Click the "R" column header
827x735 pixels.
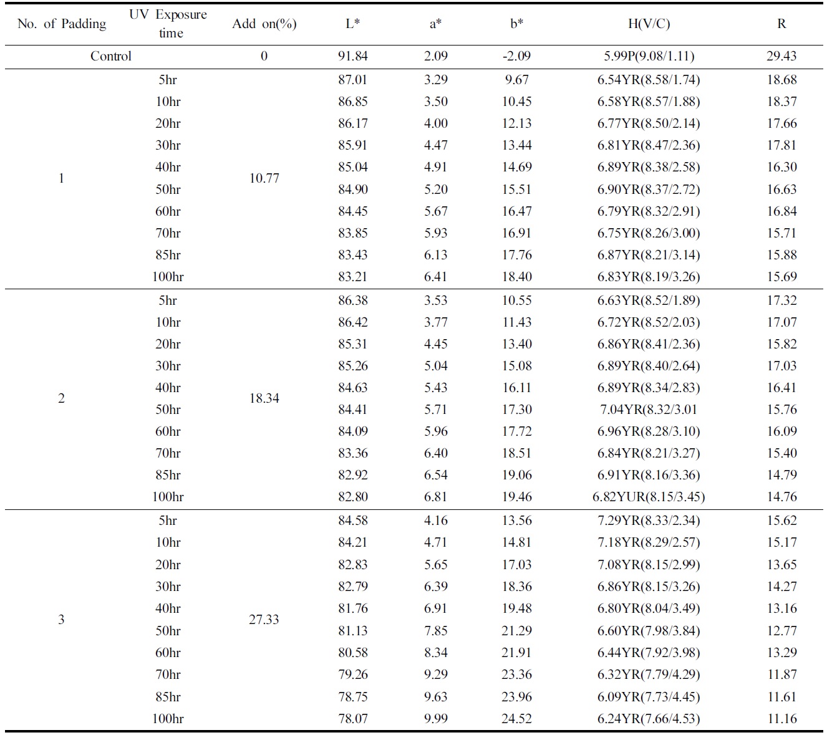(781, 24)
